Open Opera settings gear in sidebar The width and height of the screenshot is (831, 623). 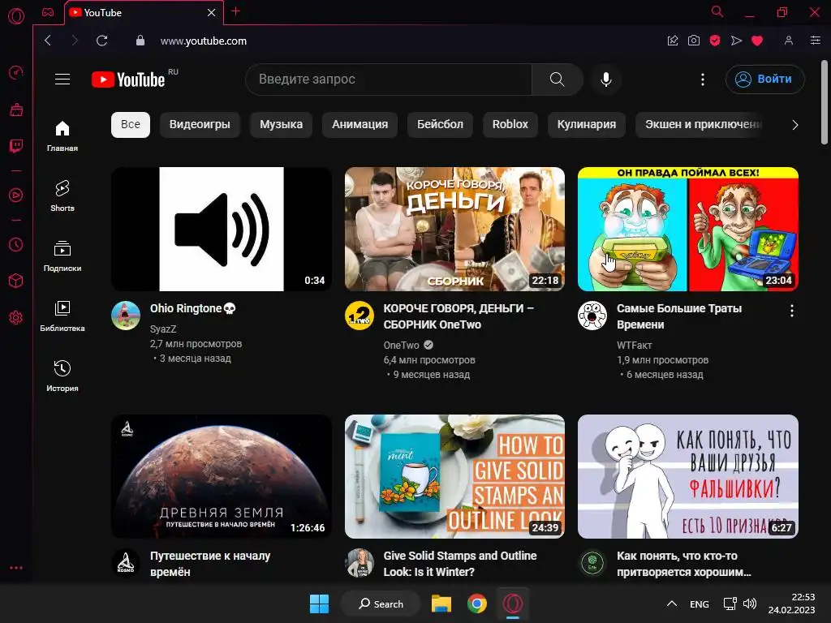point(16,317)
